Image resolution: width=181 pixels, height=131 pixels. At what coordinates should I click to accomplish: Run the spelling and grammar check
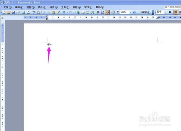coord(34,12)
